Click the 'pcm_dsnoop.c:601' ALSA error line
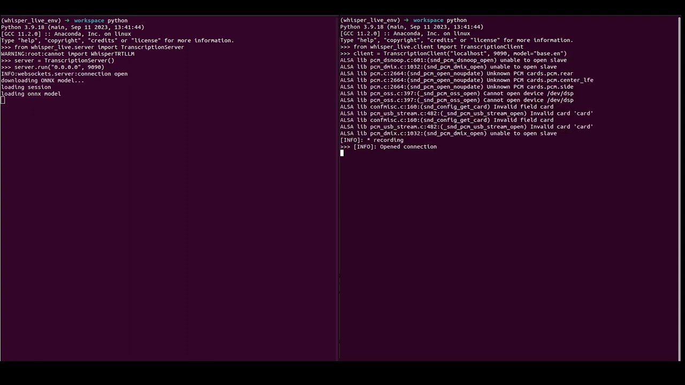This screenshot has width=685, height=385. click(453, 60)
